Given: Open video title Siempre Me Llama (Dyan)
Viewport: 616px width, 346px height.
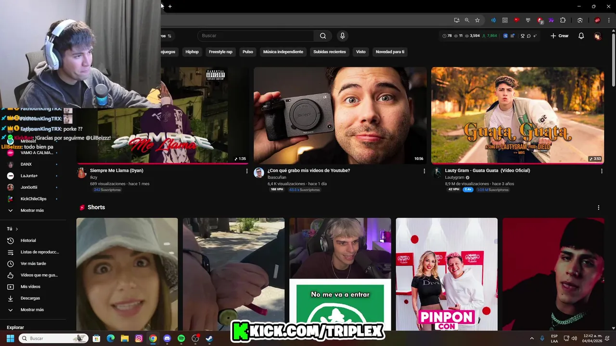Looking at the screenshot, I should (x=116, y=171).
